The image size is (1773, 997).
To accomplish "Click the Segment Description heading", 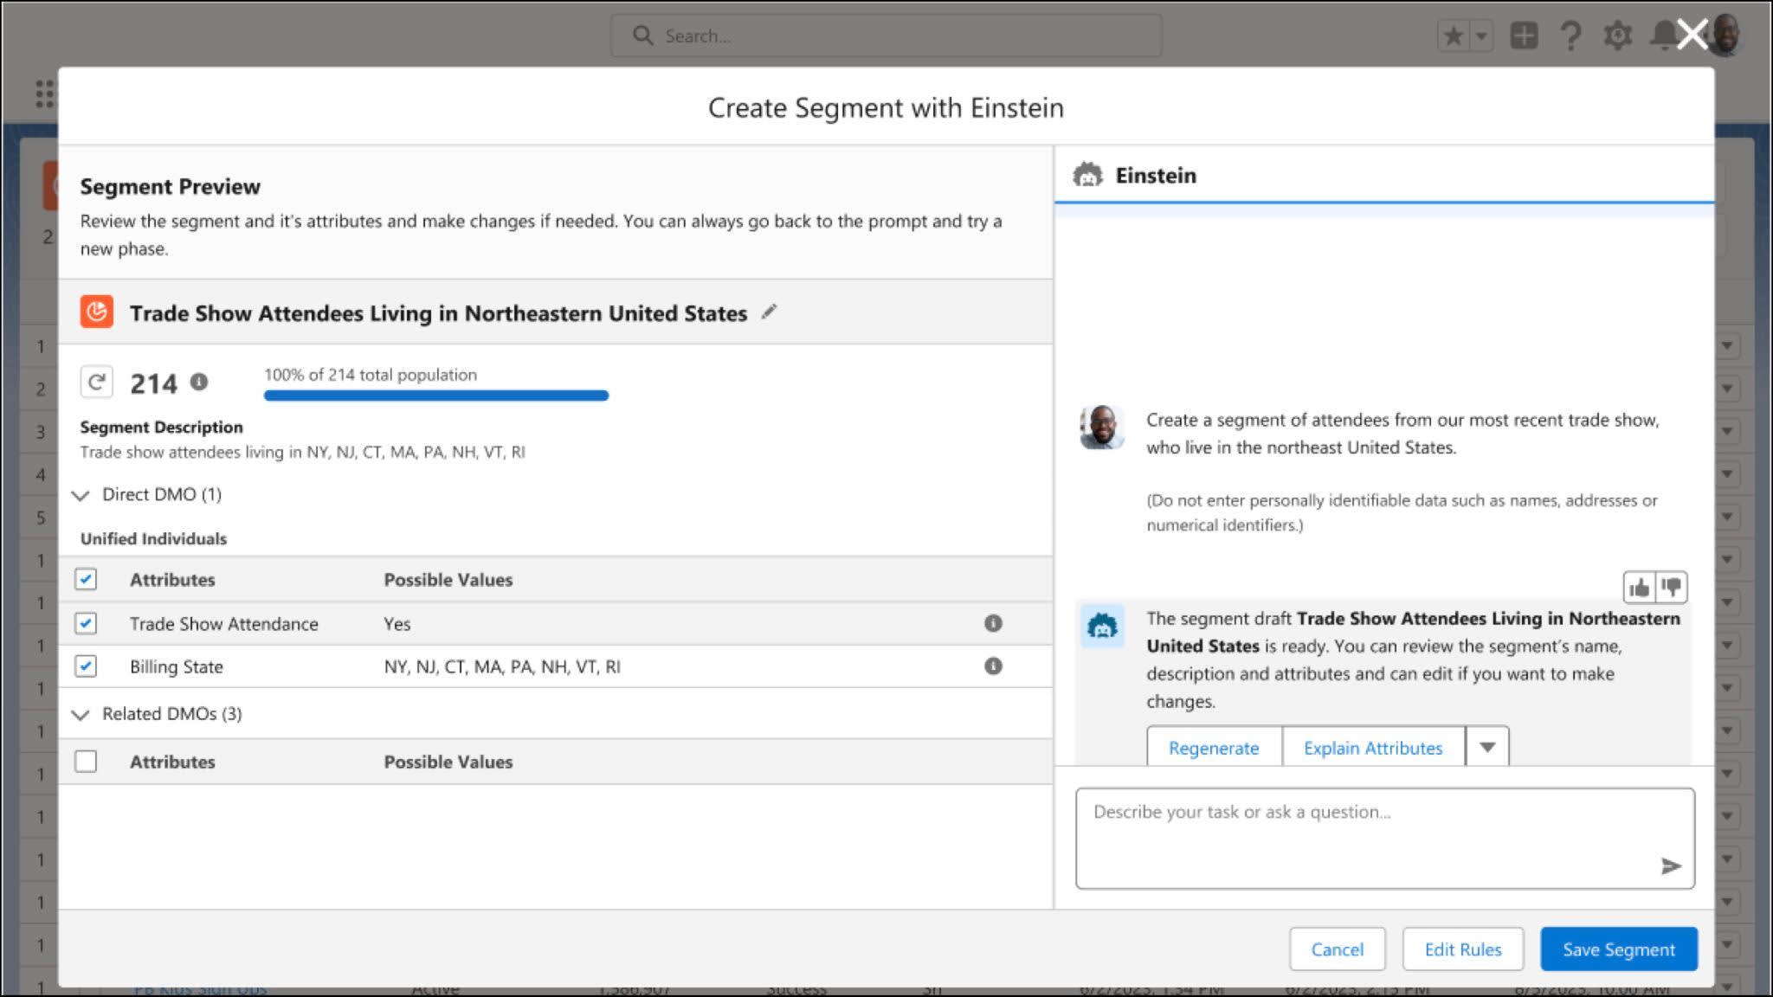I will (161, 427).
